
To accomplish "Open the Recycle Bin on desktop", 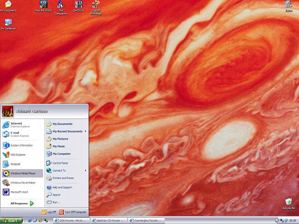I will click(x=289, y=203).
